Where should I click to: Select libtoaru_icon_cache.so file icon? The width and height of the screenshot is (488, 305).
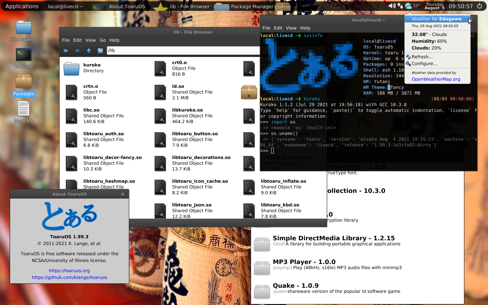(160, 187)
